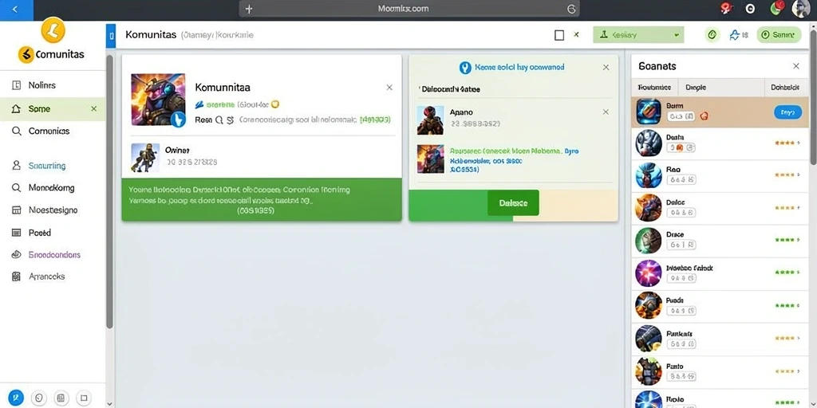This screenshot has width=817, height=408.
Task: Click the Owner avatar thumbnail
Action: (x=145, y=158)
